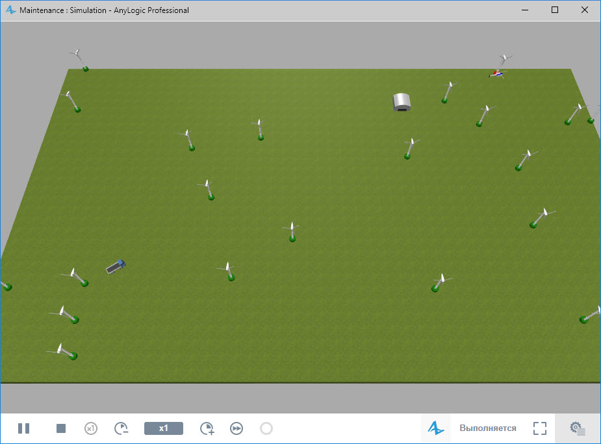The image size is (601, 444).
Task: Toggle virtual time fast-forward mode
Action: pyautogui.click(x=237, y=428)
